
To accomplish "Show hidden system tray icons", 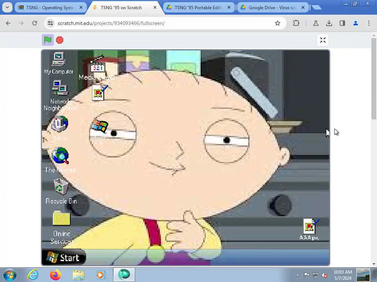I will click(x=297, y=275).
